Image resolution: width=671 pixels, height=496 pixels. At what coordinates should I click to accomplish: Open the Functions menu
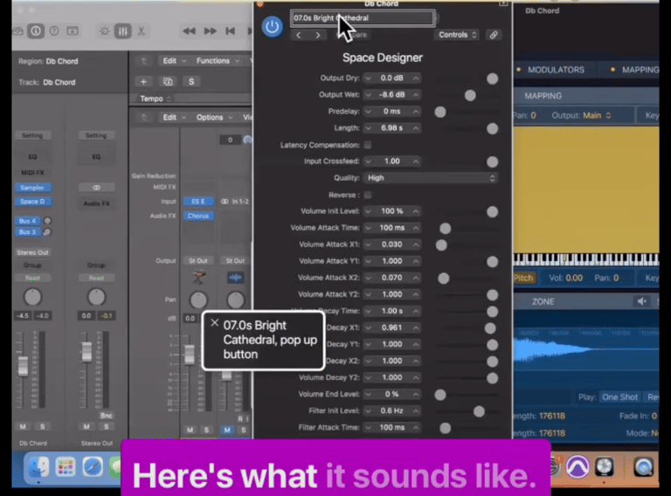[218, 61]
